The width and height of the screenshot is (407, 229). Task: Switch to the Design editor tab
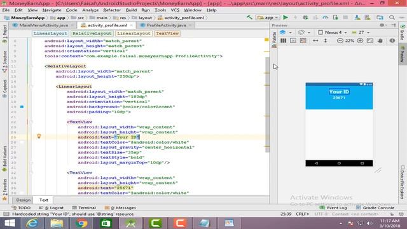24,200
